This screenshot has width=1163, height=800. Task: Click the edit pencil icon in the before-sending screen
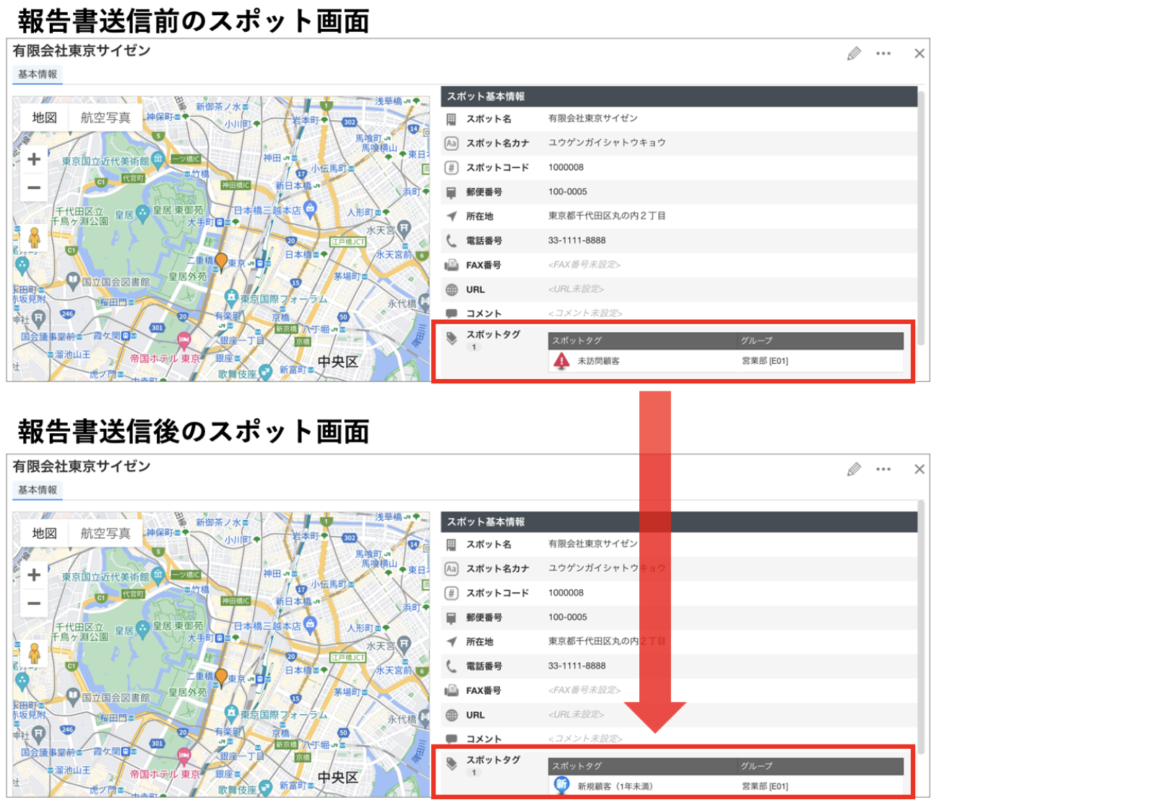point(854,53)
